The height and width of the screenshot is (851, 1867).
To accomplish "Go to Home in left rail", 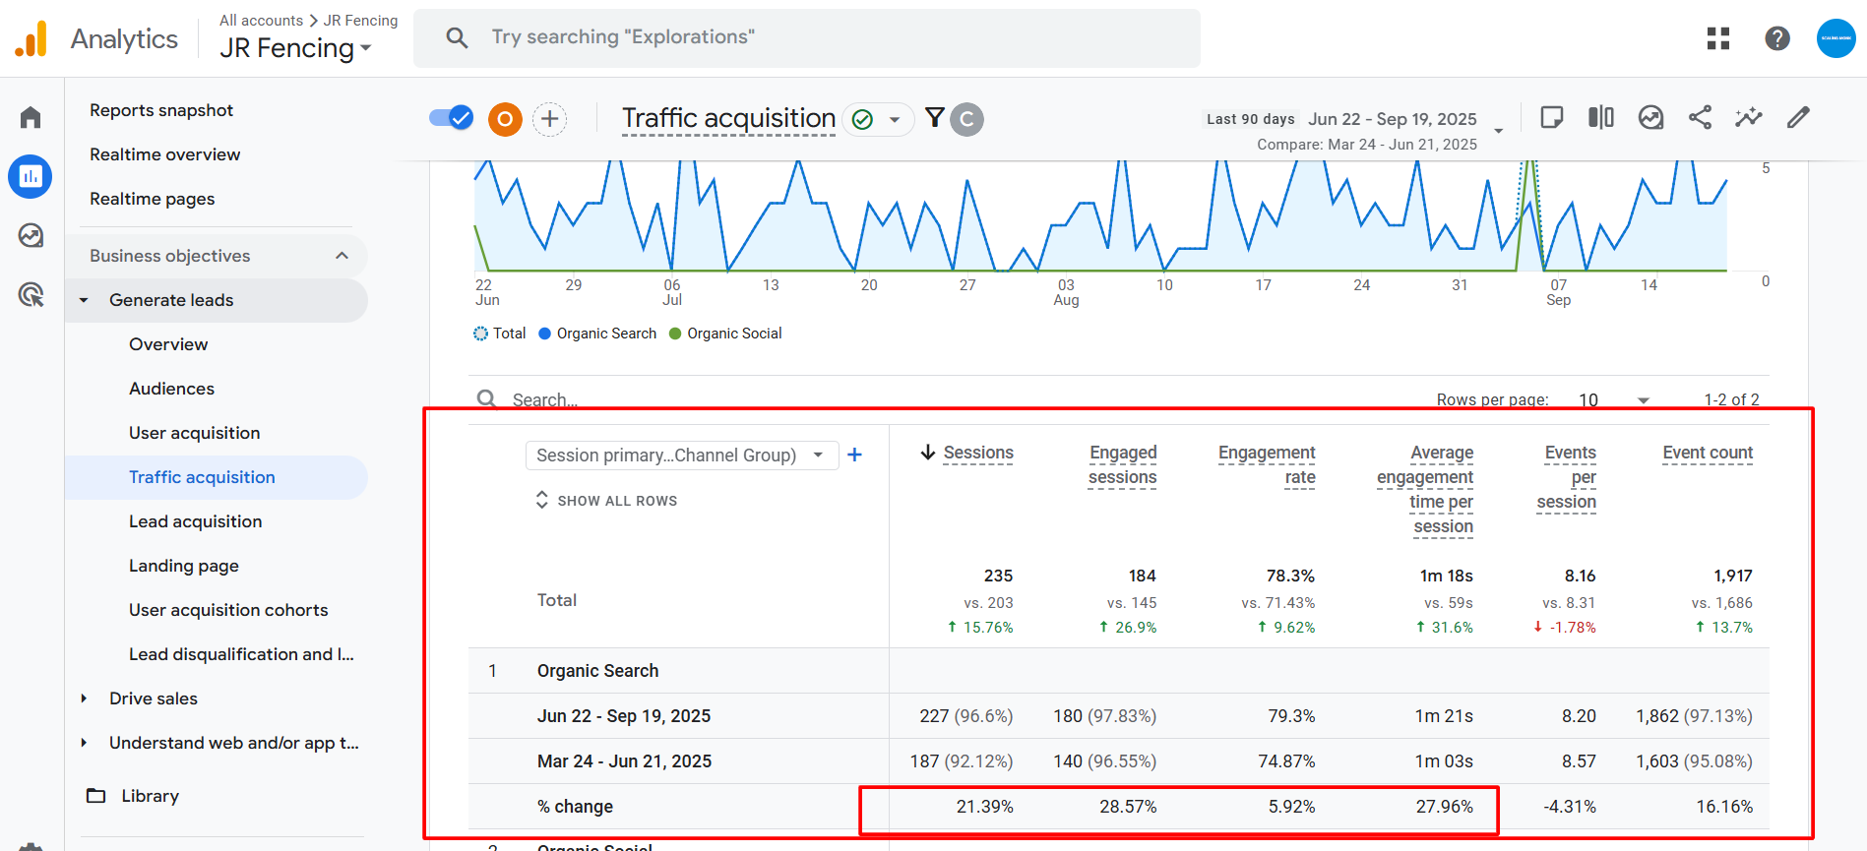I will coord(31,118).
